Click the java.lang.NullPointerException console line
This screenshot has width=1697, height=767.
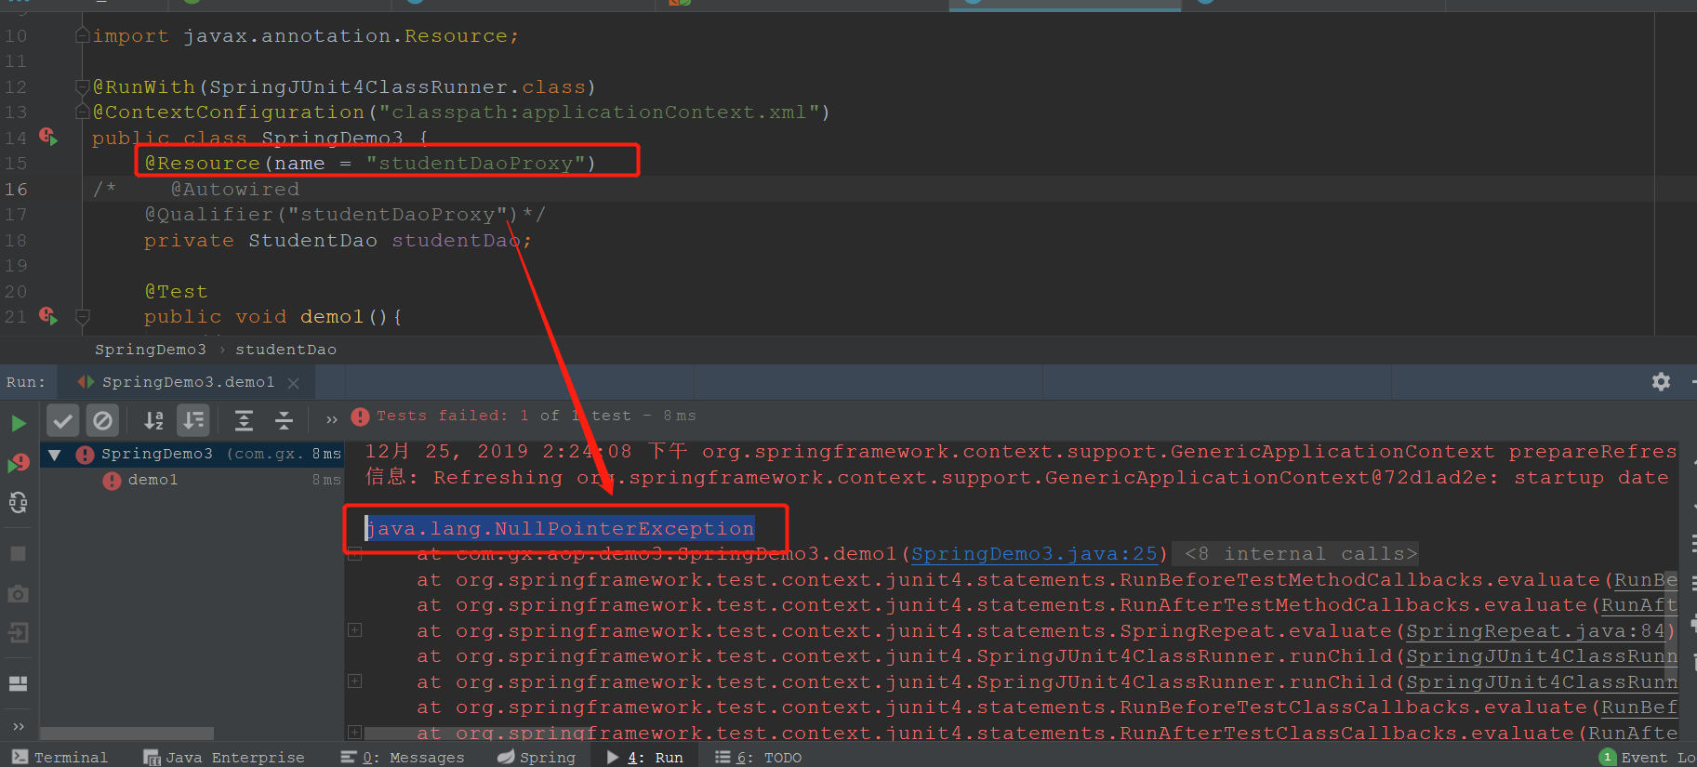560,529
